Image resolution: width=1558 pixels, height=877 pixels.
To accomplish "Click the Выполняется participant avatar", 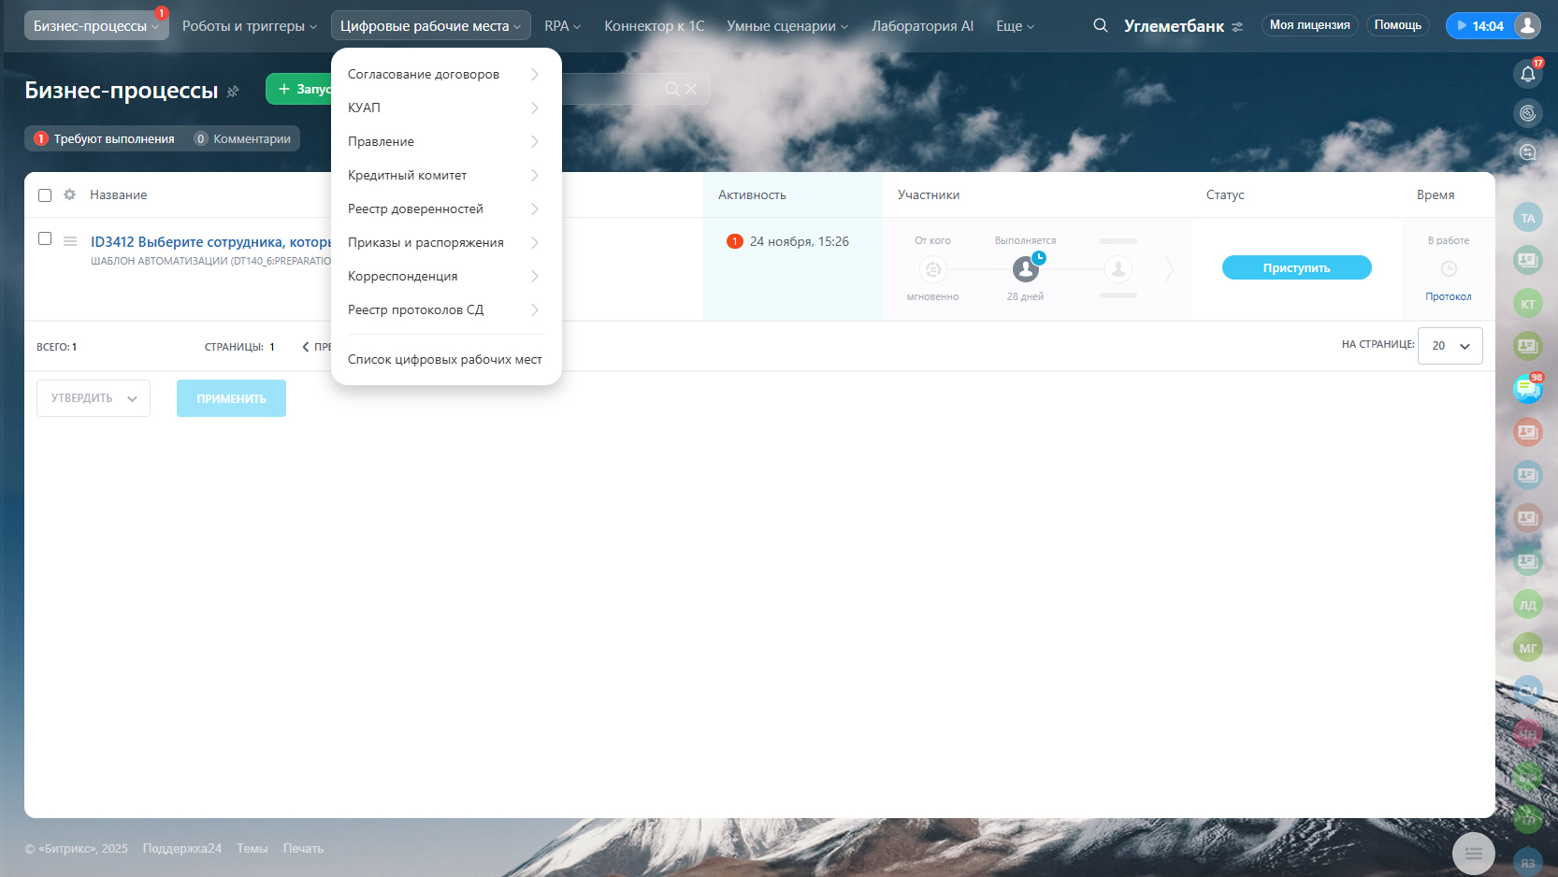I will (1026, 269).
